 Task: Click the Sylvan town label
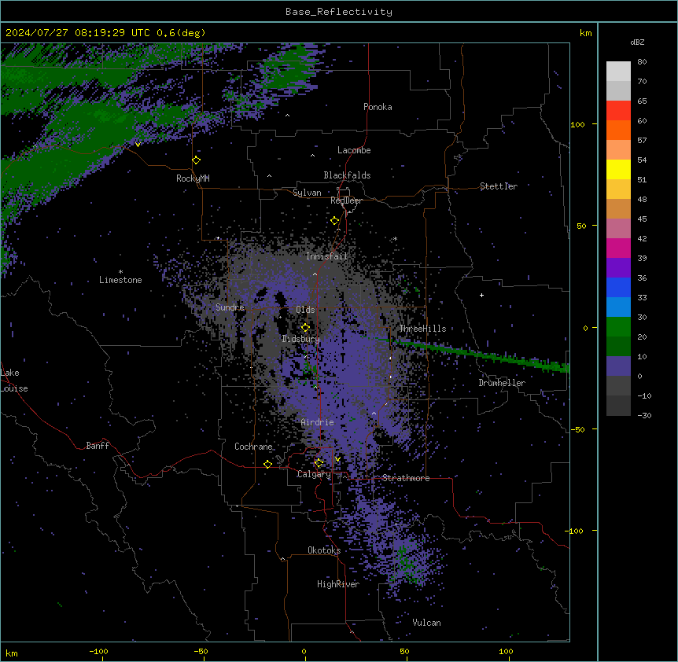tap(307, 193)
